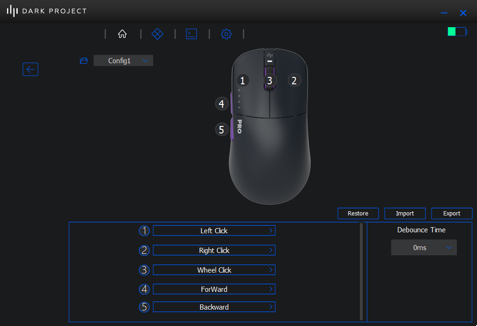The width and height of the screenshot is (477, 326).
Task: Select side button marker 4 on mouse
Action: tap(222, 104)
